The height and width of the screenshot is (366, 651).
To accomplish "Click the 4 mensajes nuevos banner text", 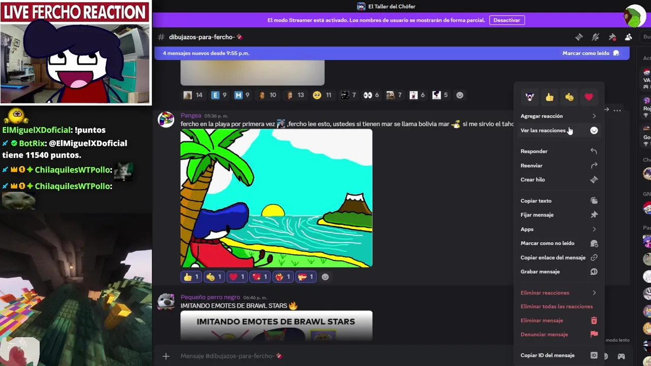I will tap(206, 53).
